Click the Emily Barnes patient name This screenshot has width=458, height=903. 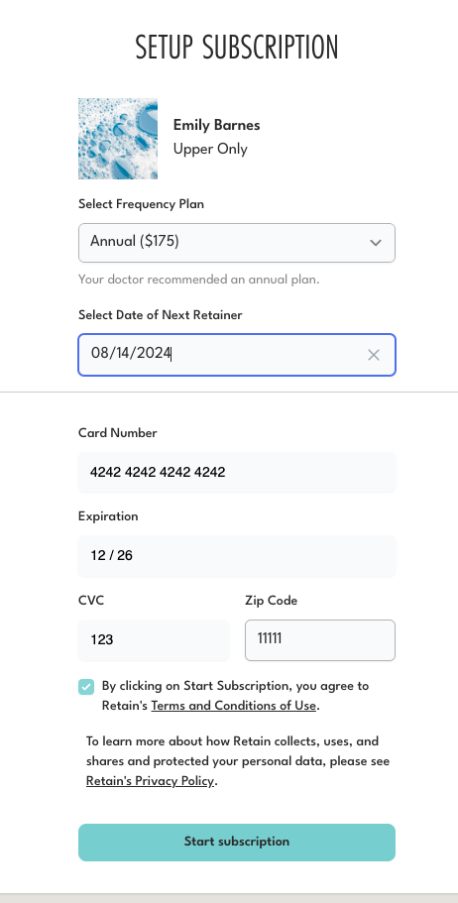(217, 126)
